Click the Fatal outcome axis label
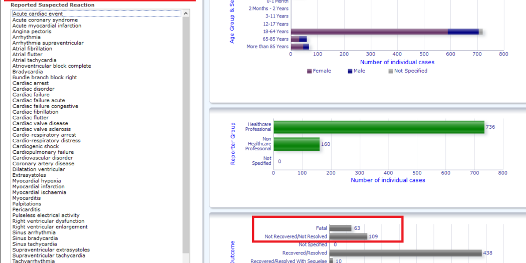The height and width of the screenshot is (263, 526). (321, 228)
